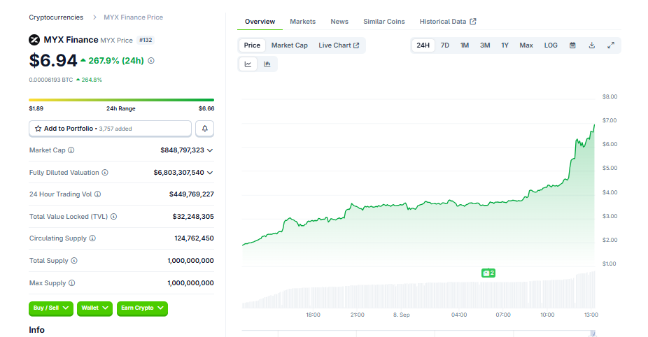Expand chart to fullscreen
This screenshot has width=648, height=337.
pyautogui.click(x=611, y=45)
